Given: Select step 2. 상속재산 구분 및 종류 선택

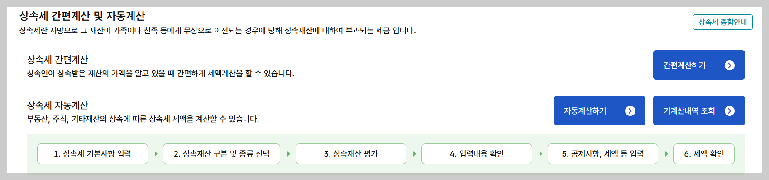Looking at the screenshot, I should pyautogui.click(x=221, y=154).
